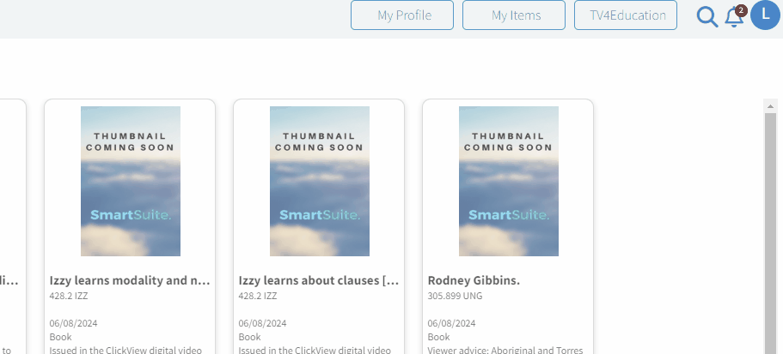Image resolution: width=783 pixels, height=354 pixels.
Task: Select ClickView note on Izzy clauses card
Action: [x=315, y=350]
